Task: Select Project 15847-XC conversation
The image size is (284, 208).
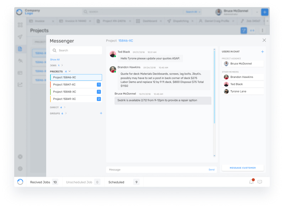Action: pos(64,85)
